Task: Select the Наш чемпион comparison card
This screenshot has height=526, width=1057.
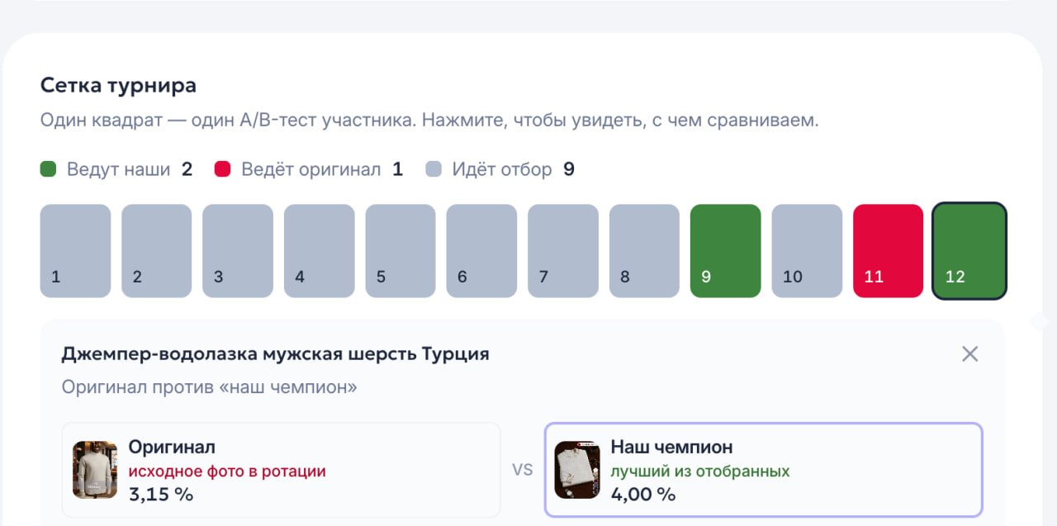Action: [764, 470]
